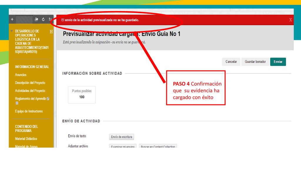
Task: Open the folder view icon in sidebar toolbar
Action: click(36, 19)
